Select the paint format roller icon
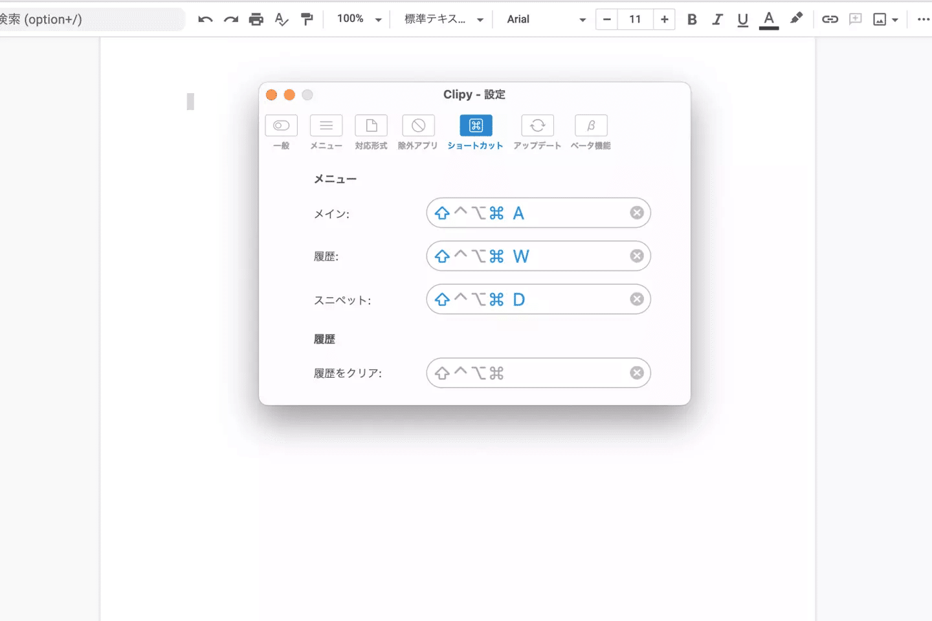932x621 pixels. (x=307, y=19)
